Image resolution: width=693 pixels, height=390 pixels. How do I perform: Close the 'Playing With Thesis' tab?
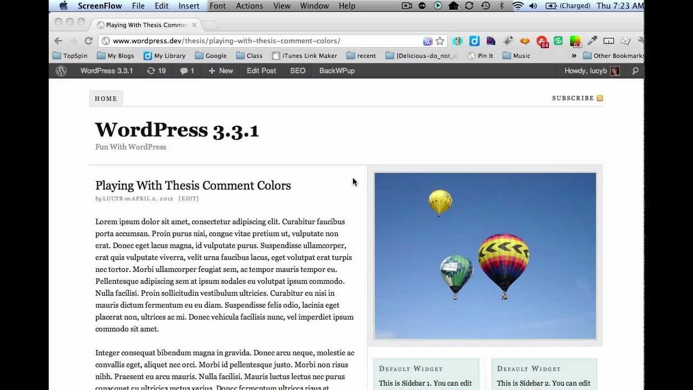coord(194,25)
